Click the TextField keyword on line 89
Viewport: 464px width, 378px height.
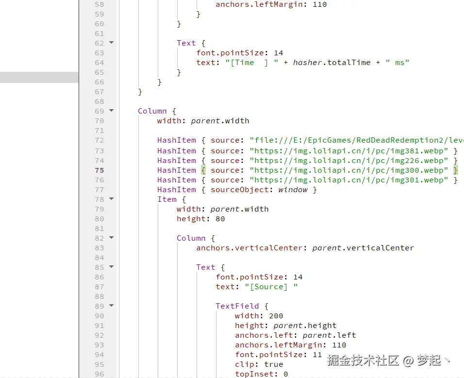tap(237, 306)
